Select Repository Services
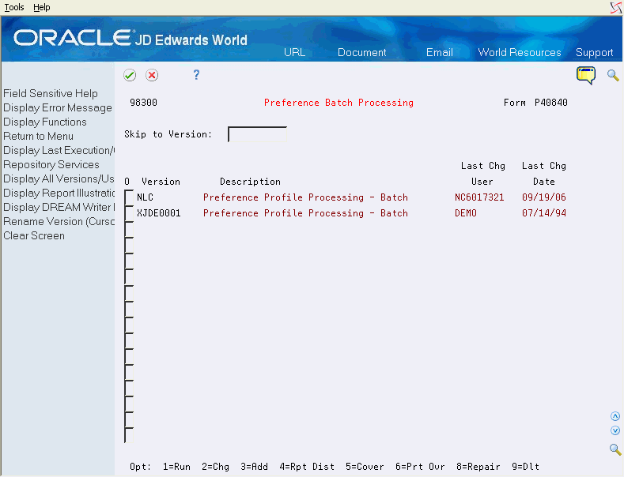This screenshot has height=477, width=624. 51,164
